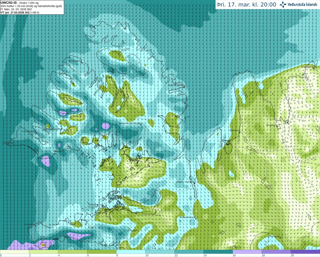This screenshot has width=320, height=257.
Task: Click the 'UWC/IG-IS : Vindur í 10m og' title line
Action: point(19,3)
